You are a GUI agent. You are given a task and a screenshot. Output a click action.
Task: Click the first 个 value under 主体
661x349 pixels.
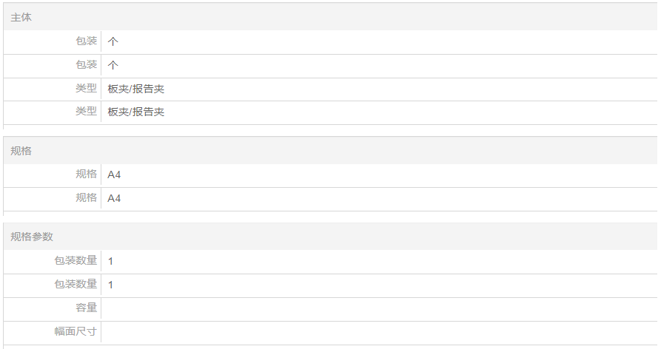point(113,41)
